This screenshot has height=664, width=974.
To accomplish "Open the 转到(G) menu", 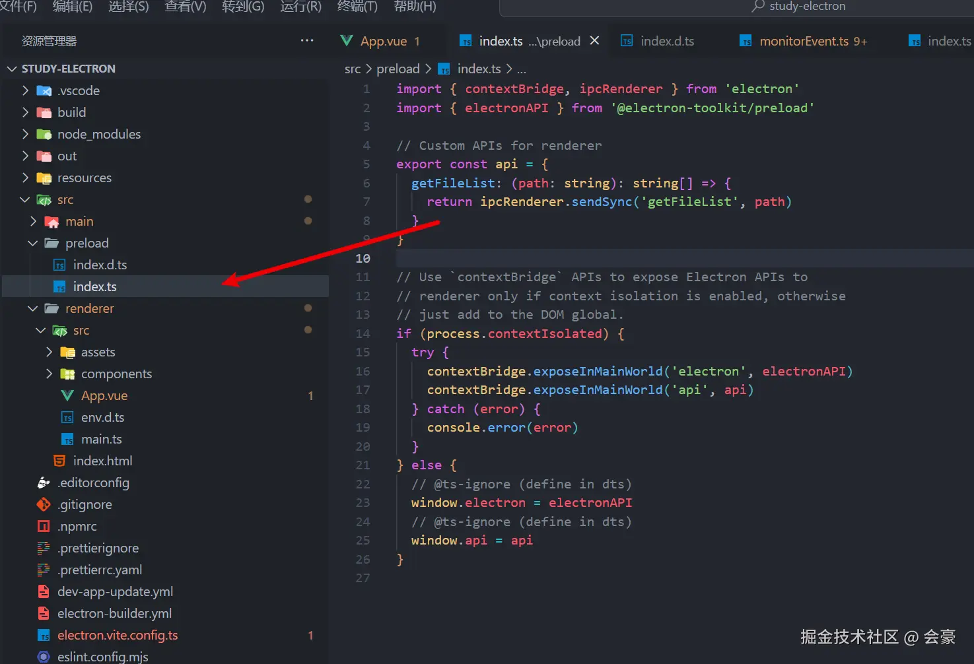I will (243, 7).
